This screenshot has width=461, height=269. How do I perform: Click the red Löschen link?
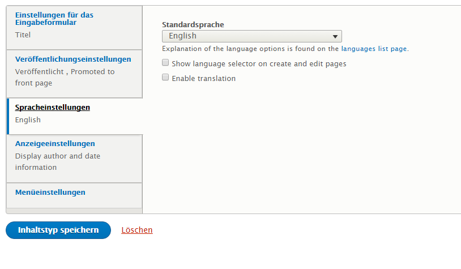tap(137, 230)
